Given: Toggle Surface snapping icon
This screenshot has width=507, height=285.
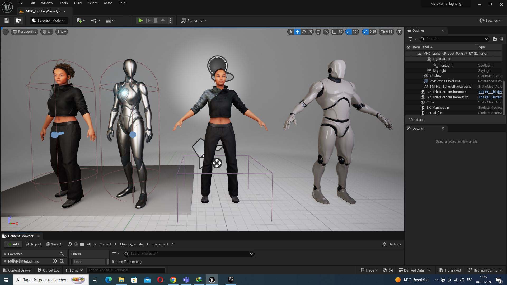Looking at the screenshot, I should 326,32.
